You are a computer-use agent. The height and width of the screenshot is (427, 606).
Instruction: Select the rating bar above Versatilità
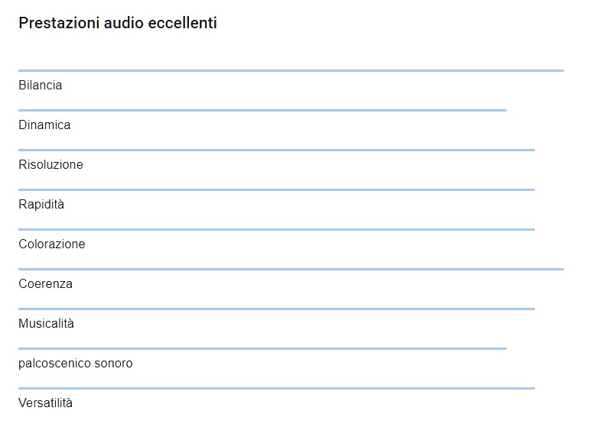point(276,388)
